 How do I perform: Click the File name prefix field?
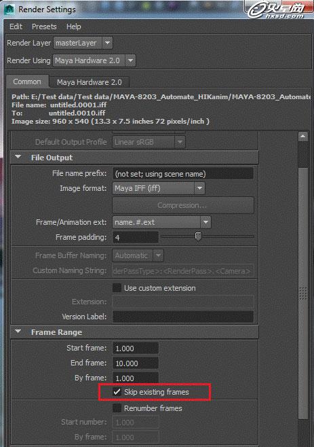coord(183,174)
